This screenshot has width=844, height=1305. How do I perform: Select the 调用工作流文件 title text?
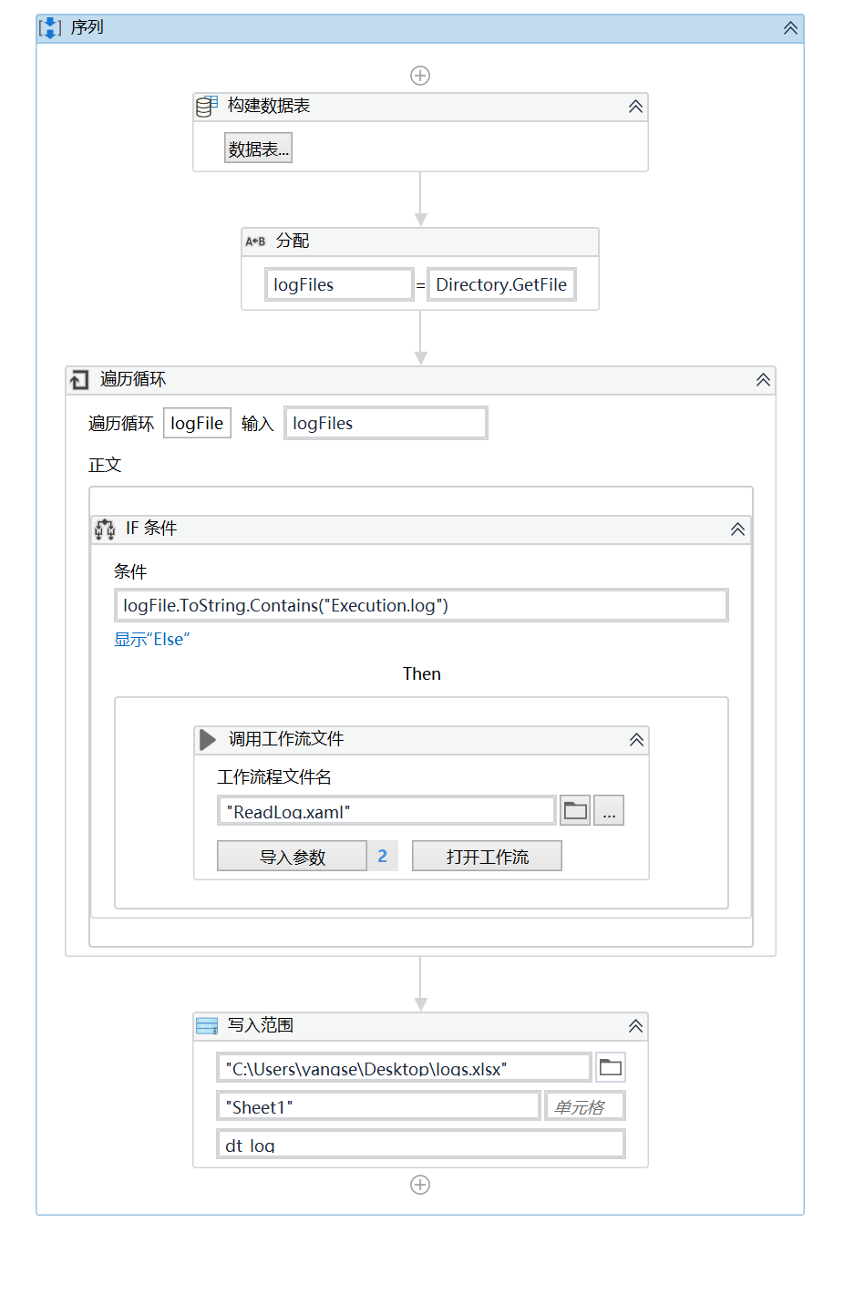286,739
